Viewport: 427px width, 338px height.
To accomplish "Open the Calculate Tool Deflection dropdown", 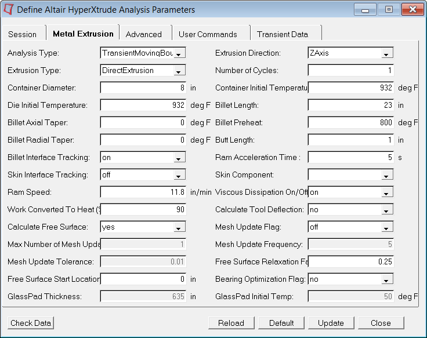I will coord(351,209).
